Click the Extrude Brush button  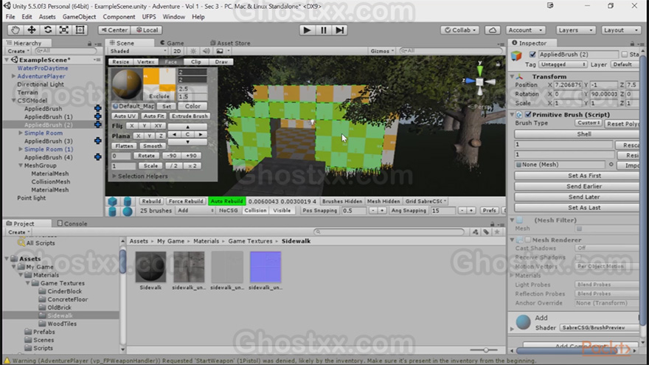coord(190,117)
